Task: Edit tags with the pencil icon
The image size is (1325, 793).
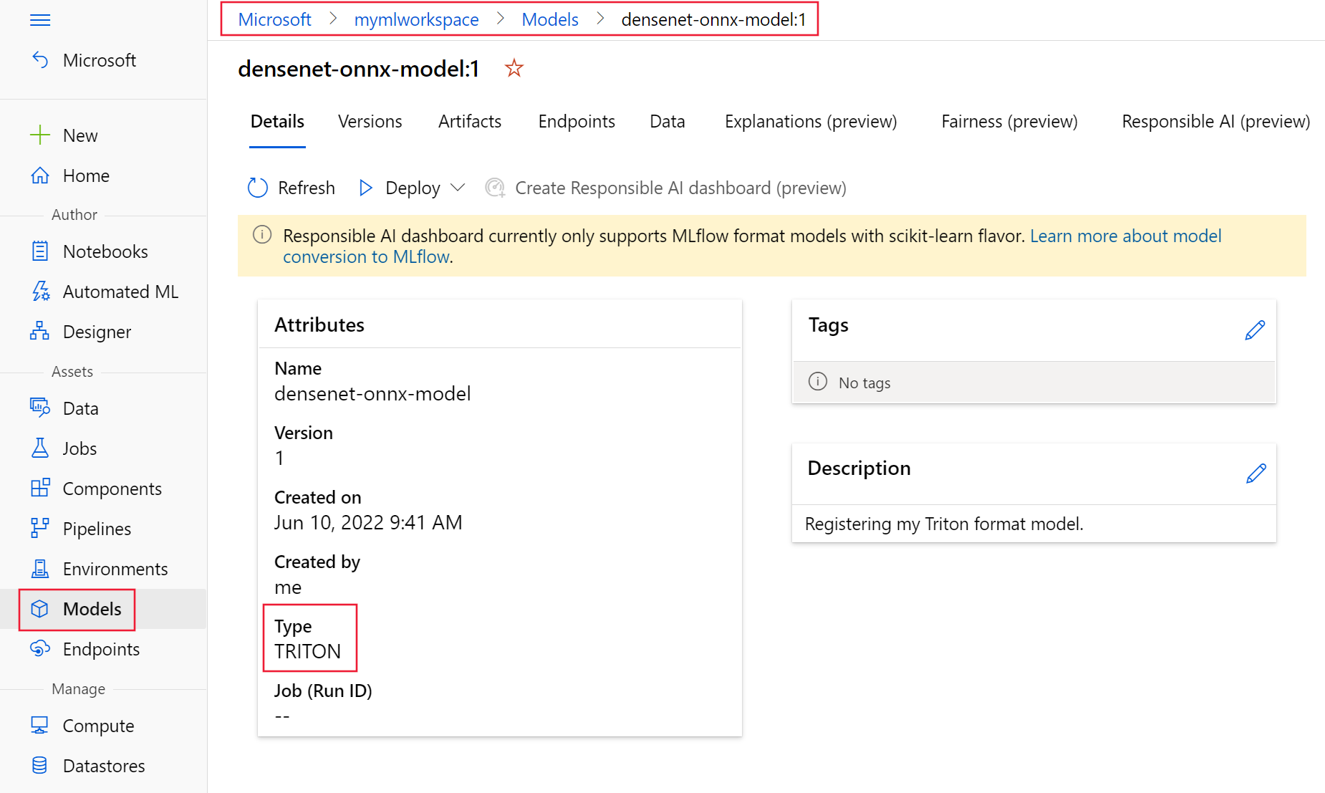Action: click(x=1255, y=330)
